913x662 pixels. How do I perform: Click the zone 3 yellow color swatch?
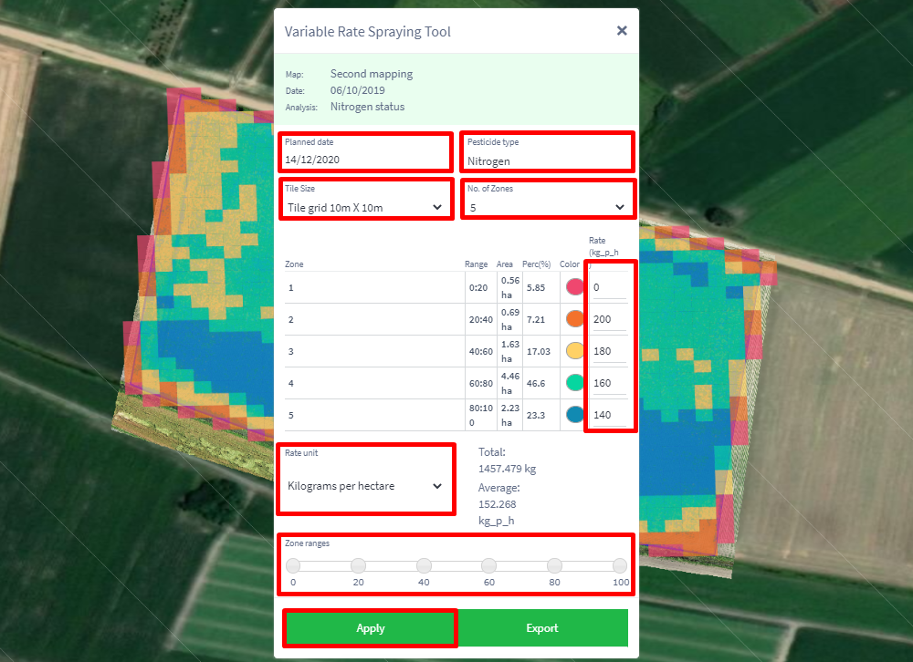click(x=575, y=351)
